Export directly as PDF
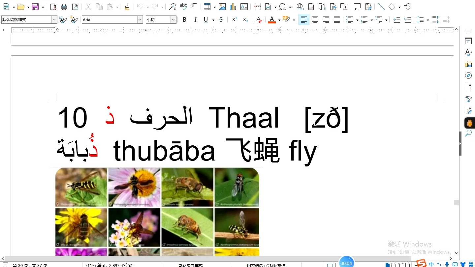The width and height of the screenshot is (475, 267). point(53,7)
